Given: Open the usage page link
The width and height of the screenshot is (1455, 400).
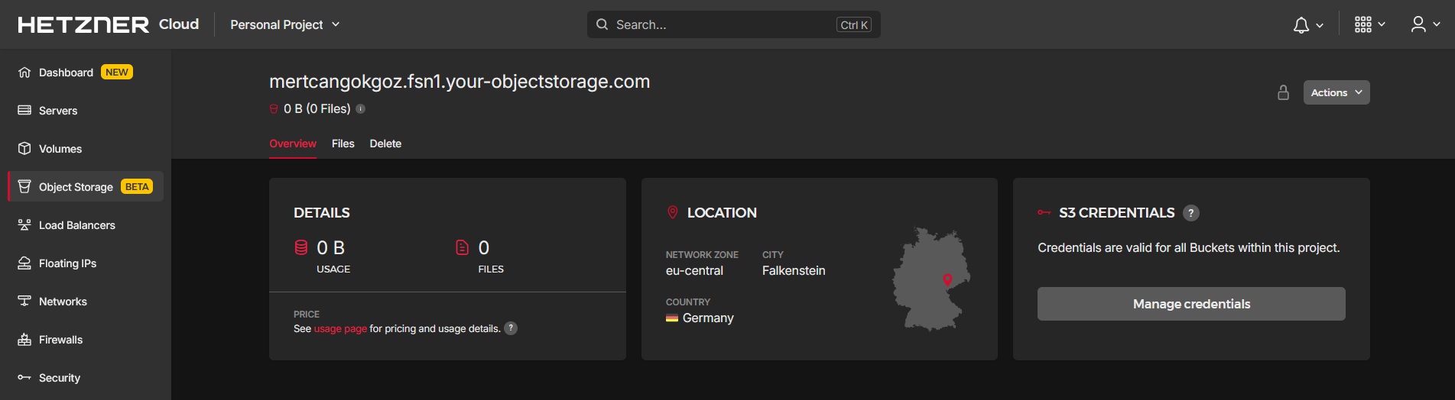Looking at the screenshot, I should 340,329.
